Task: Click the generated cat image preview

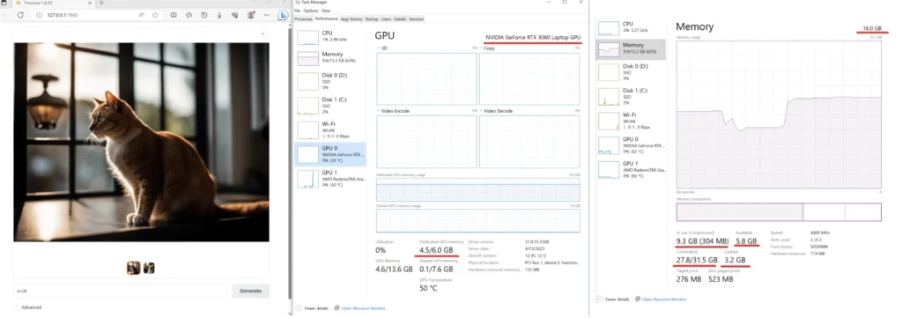Action: tap(142, 142)
